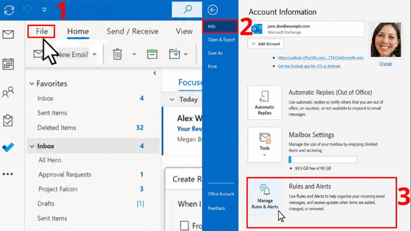Open the File tab
Viewport: 411px width, 231px height.
tap(42, 31)
